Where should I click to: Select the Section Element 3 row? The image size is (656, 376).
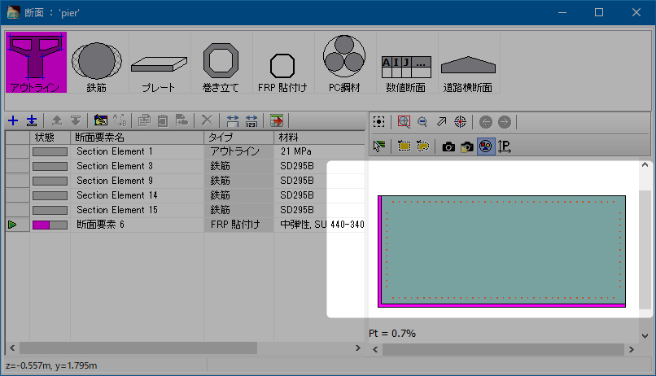185,166
